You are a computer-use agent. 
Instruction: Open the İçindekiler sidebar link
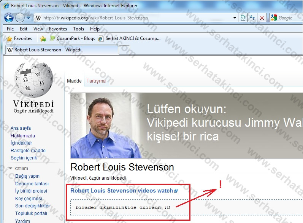21,143
